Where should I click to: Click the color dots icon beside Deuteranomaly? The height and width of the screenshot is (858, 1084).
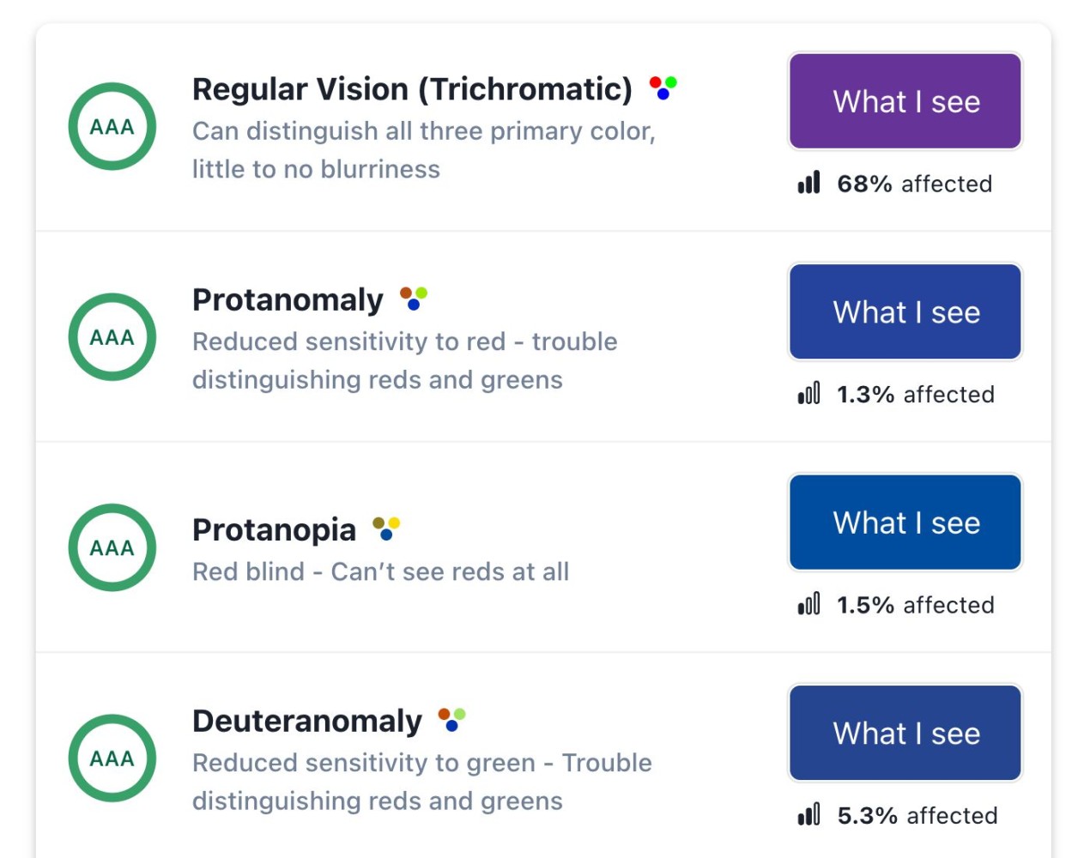coord(452,718)
